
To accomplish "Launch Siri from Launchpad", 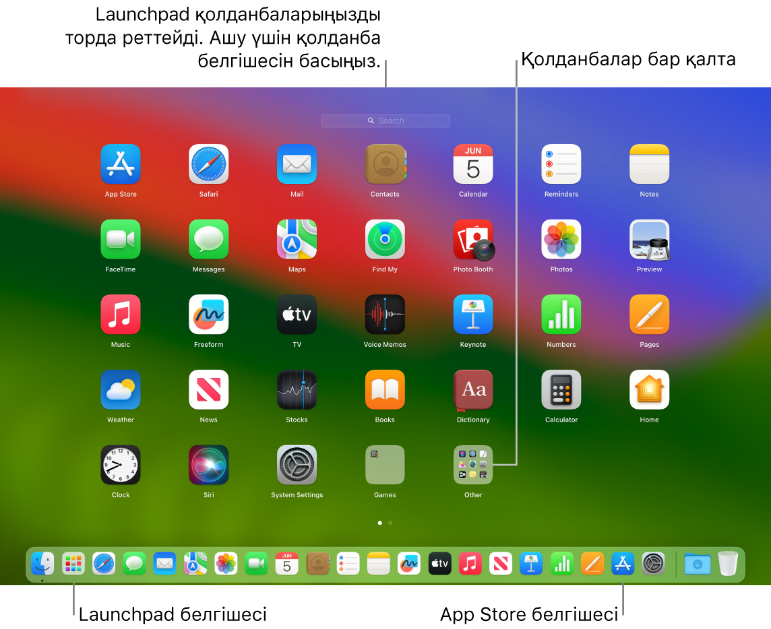I will click(208, 465).
